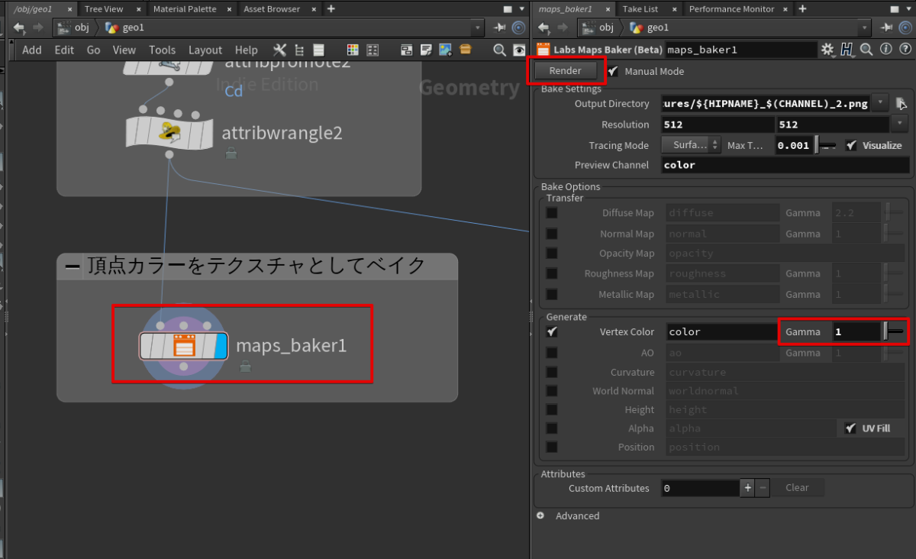Click the gear icon in the parameter pane
This screenshot has width=916, height=559.
click(827, 48)
